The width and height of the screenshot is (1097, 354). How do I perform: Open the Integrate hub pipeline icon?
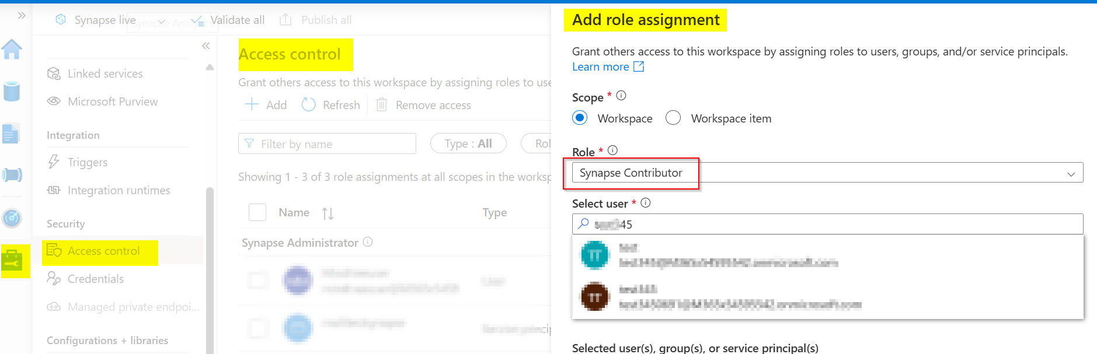[x=12, y=174]
